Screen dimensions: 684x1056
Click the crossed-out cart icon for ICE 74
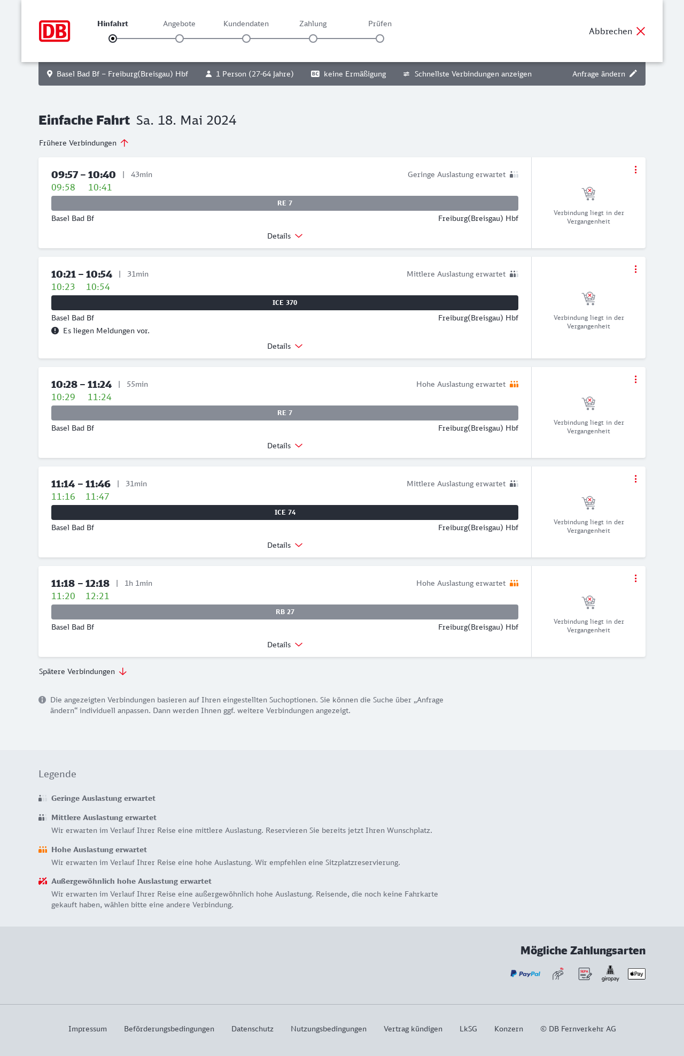[588, 503]
